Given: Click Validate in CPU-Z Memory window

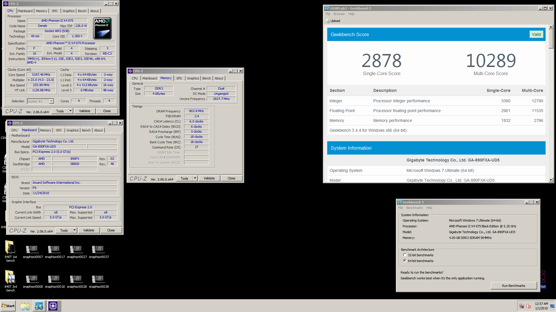Looking at the screenshot, I should point(209,178).
